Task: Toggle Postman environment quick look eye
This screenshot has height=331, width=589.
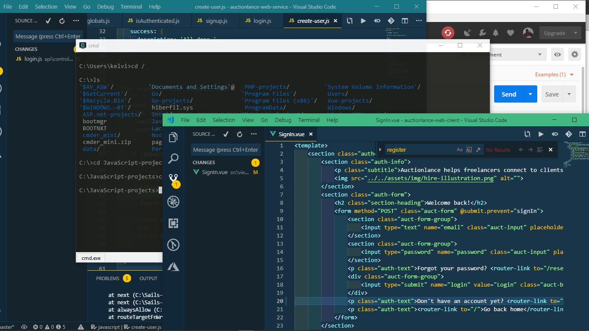Action: (x=558, y=55)
